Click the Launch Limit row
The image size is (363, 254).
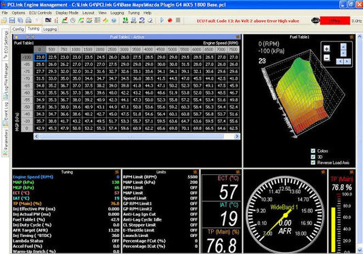coord(160,236)
